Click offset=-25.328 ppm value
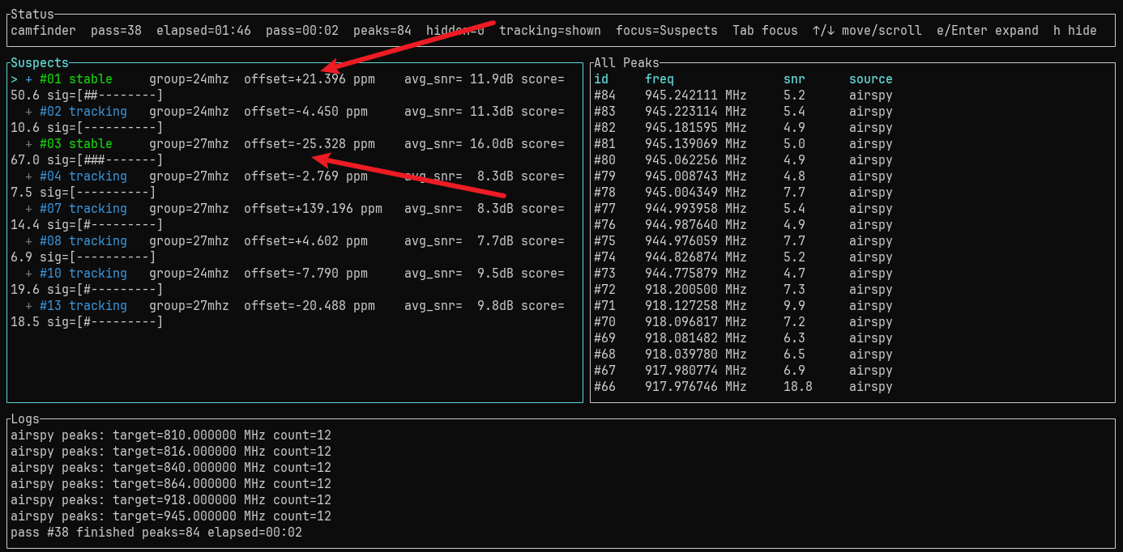 [310, 144]
